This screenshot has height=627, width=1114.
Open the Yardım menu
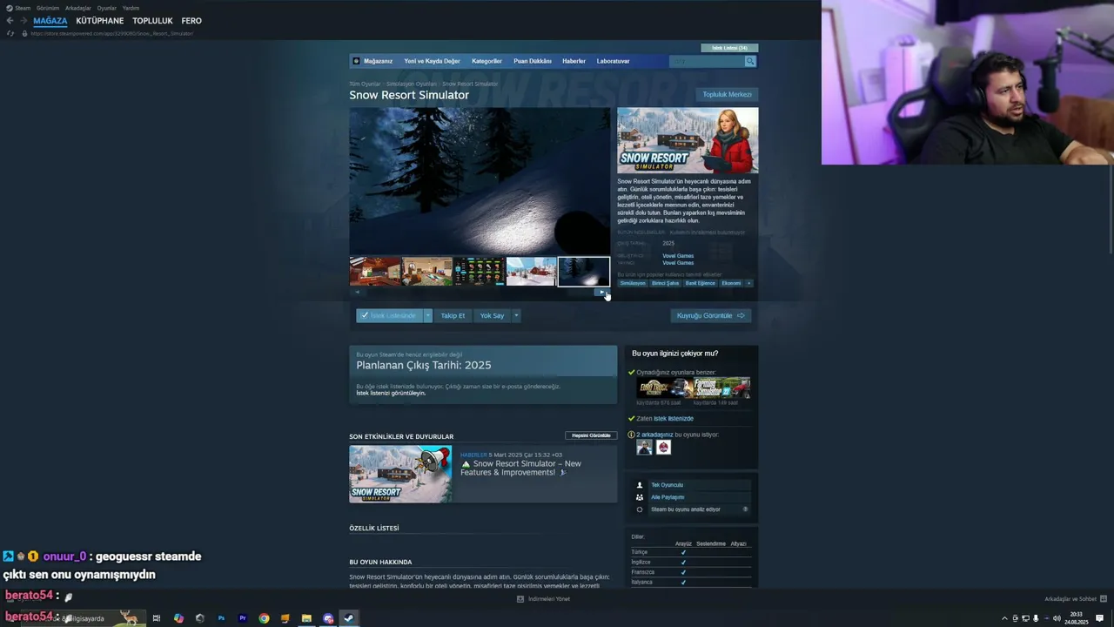coord(131,8)
